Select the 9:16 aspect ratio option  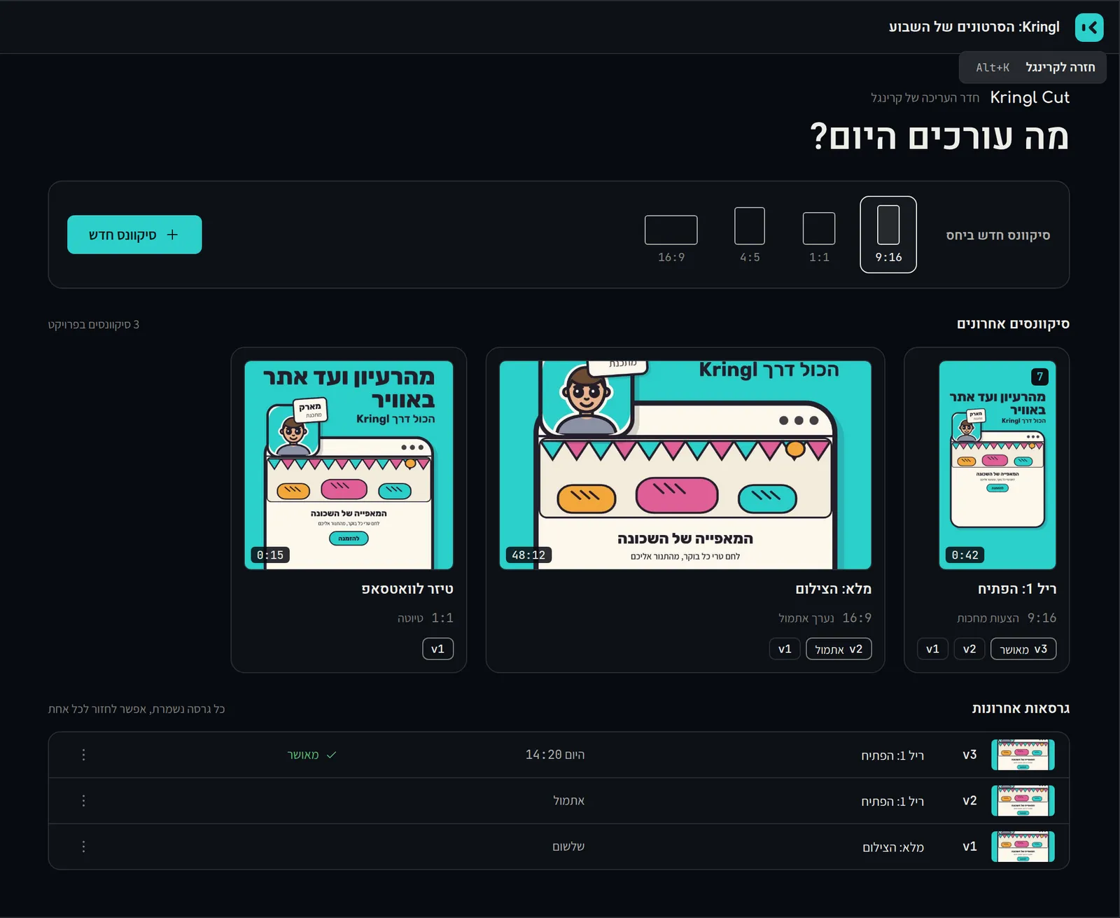click(x=888, y=235)
